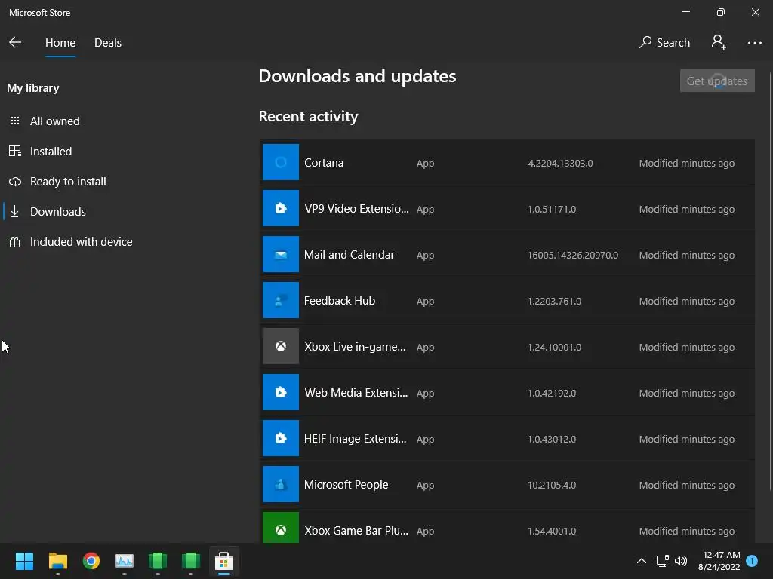Image resolution: width=773 pixels, height=579 pixels.
Task: Launch Google Chrome from the taskbar
Action: click(91, 561)
